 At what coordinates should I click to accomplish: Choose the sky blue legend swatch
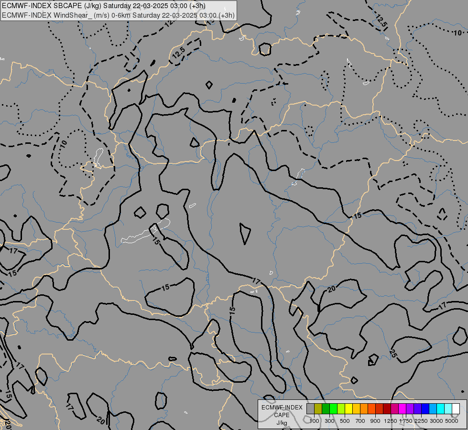pos(433,409)
